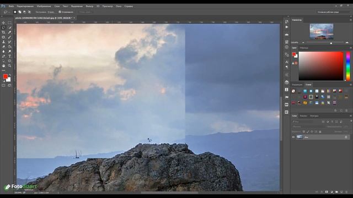Toggle layer filtering switch in Layers panel

pyautogui.click(x=351, y=121)
